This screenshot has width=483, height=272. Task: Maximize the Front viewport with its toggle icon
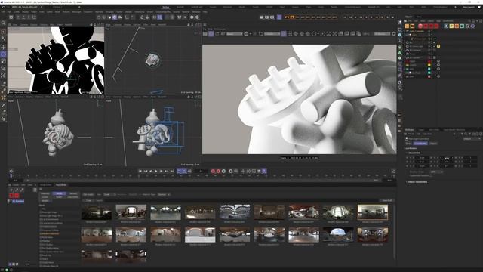199,97
